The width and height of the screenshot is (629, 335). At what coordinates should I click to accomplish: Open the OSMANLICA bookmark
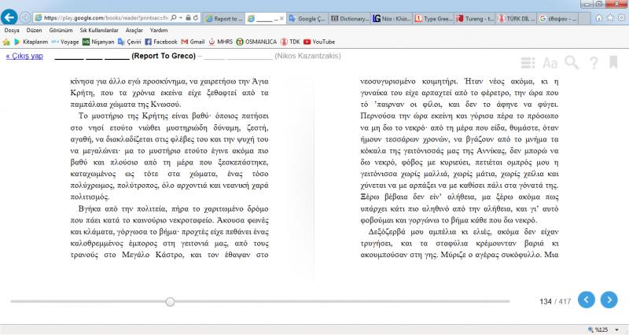(256, 42)
